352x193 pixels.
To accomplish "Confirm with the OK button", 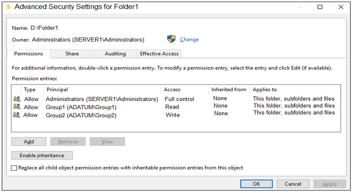I will tap(256, 184).
